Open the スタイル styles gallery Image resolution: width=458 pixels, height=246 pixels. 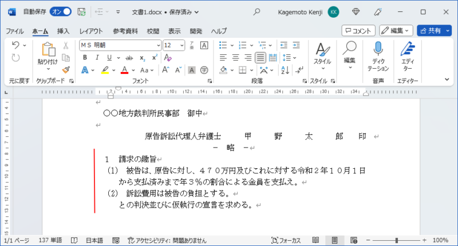point(322,56)
